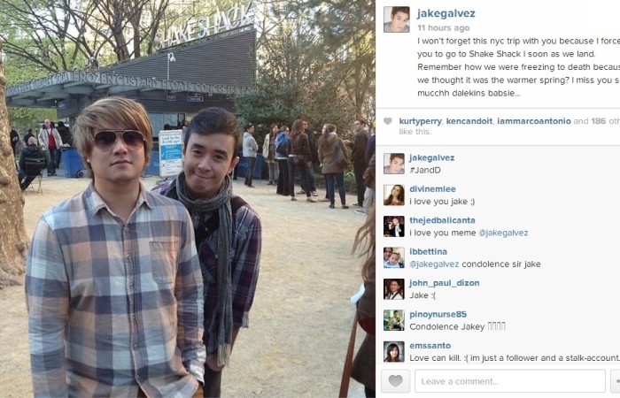Image resolution: width=620 pixels, height=398 pixels.
Task: Open the pinoynurse85 username link
Action: point(438,314)
